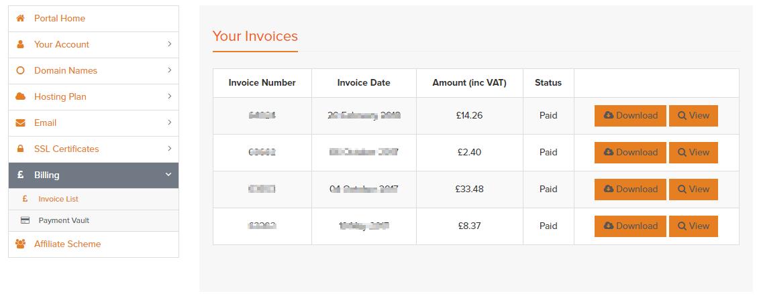Screen dimensions: 759x298
Task: Expand the SSL Certificates submenu chevron
Action: click(x=169, y=149)
